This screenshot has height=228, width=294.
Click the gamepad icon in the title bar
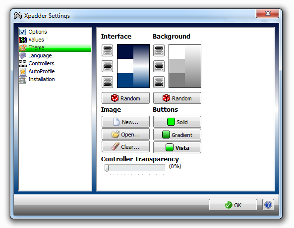click(18, 16)
